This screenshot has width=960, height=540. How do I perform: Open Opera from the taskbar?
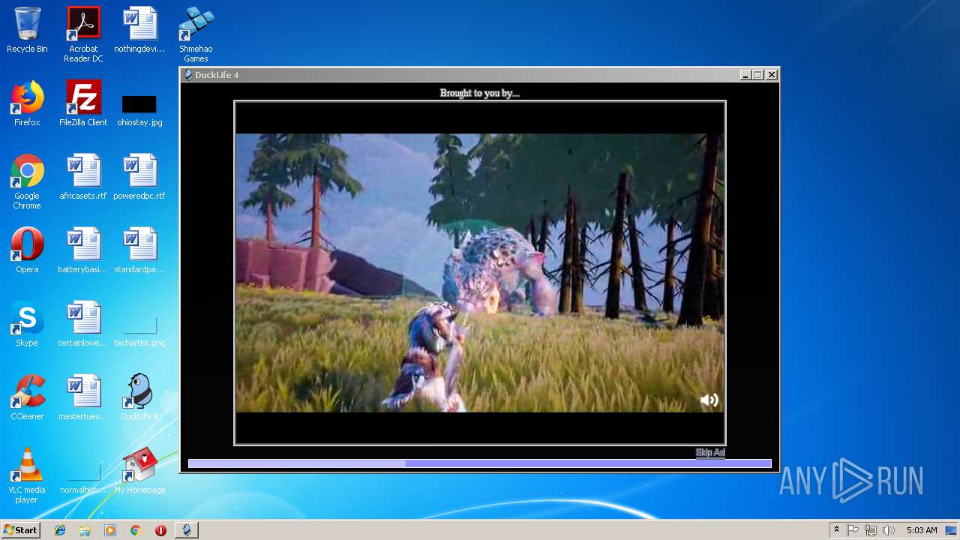(x=160, y=530)
